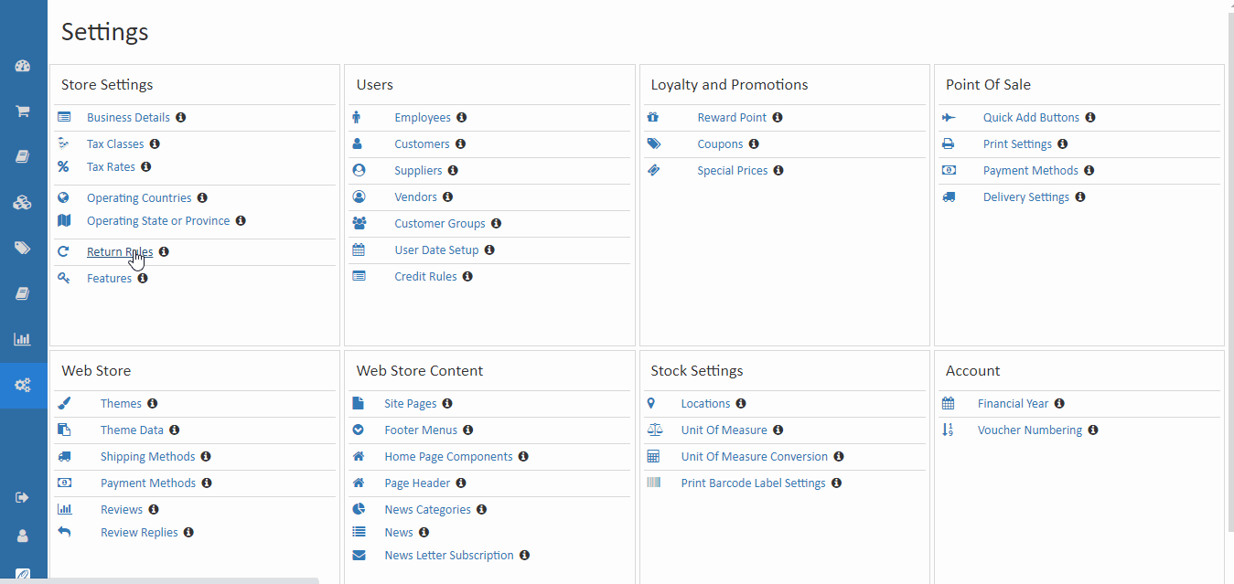
Task: Click the calendar icon beside User Date Setup
Action: pyautogui.click(x=359, y=250)
